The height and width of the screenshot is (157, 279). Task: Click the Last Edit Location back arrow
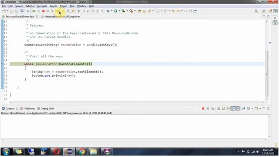click(x=173, y=11)
